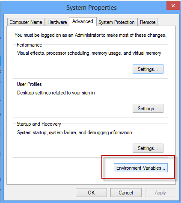Click the desktop settings sign-in description
181x203 pixels.
56,93
